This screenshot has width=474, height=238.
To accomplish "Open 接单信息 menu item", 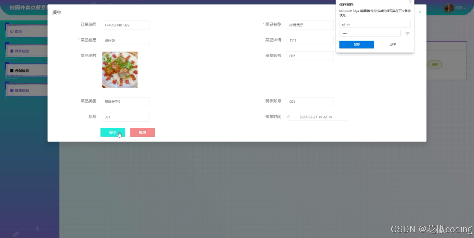I will 27,90.
